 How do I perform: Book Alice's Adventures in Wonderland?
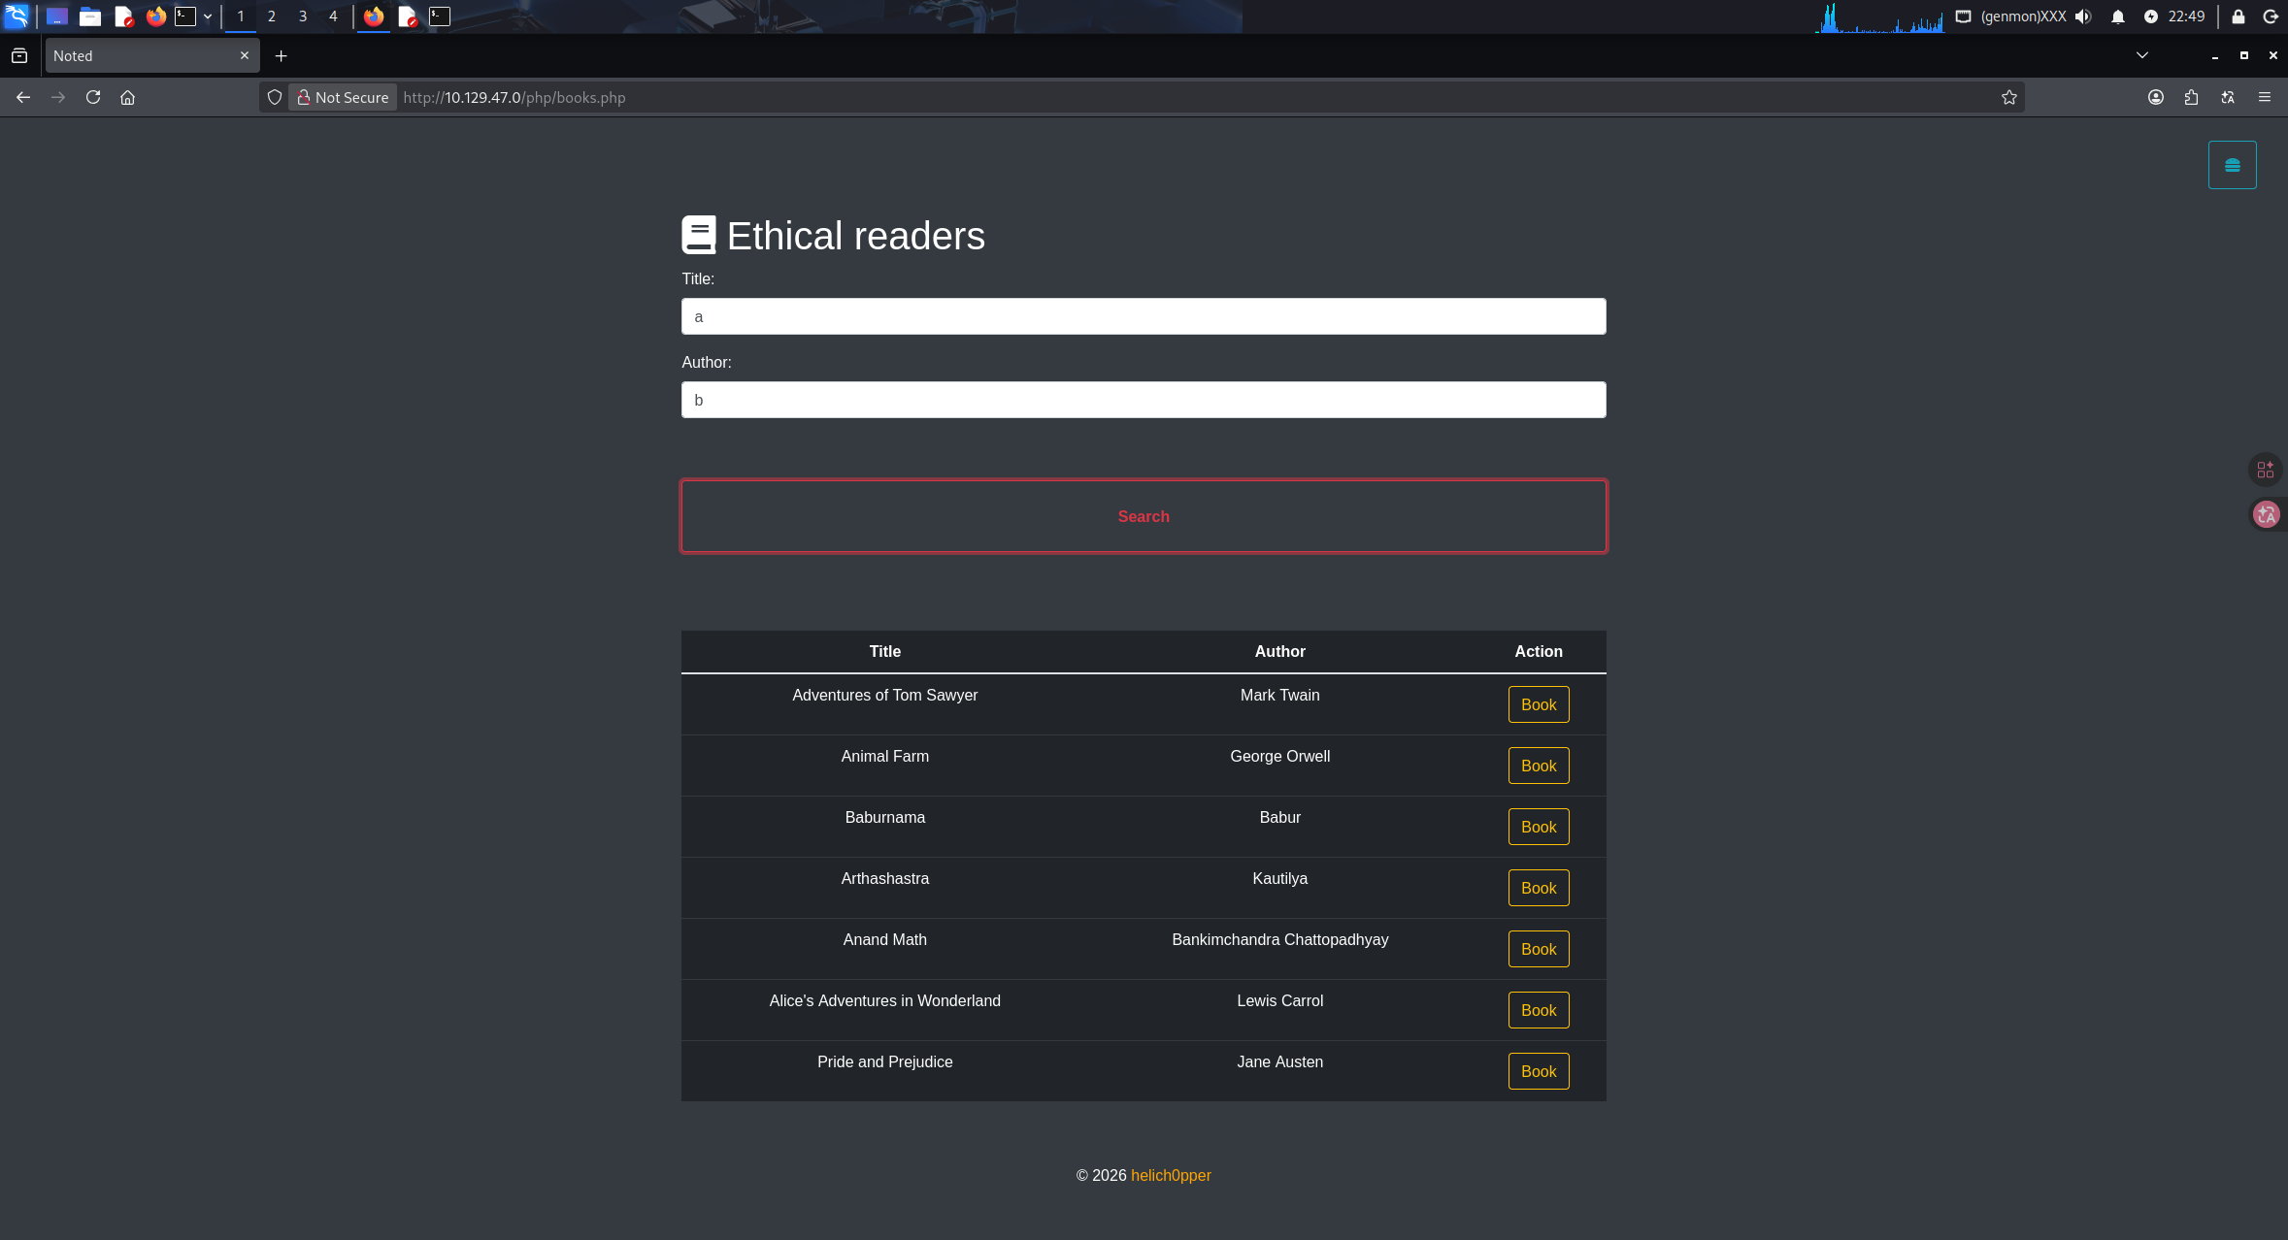[1539, 1010]
